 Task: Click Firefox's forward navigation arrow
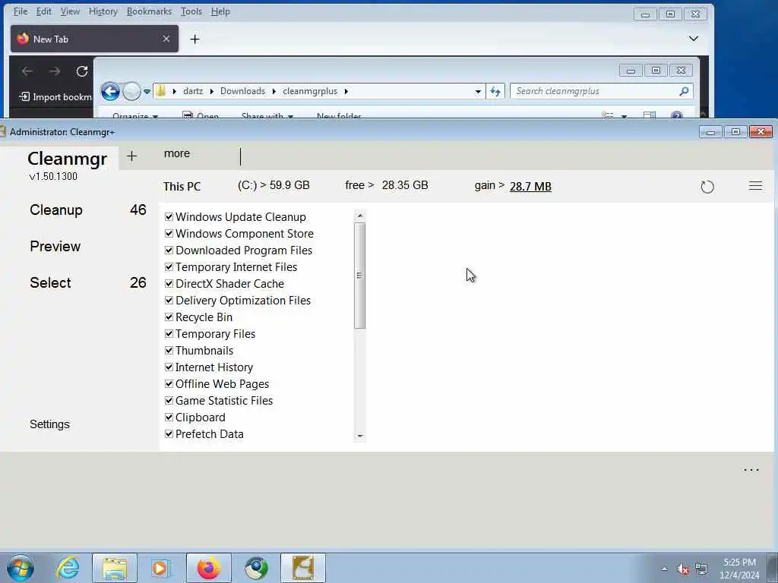55,71
